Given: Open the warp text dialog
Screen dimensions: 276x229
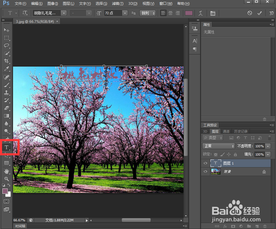Looking at the screenshot, I should (x=200, y=13).
